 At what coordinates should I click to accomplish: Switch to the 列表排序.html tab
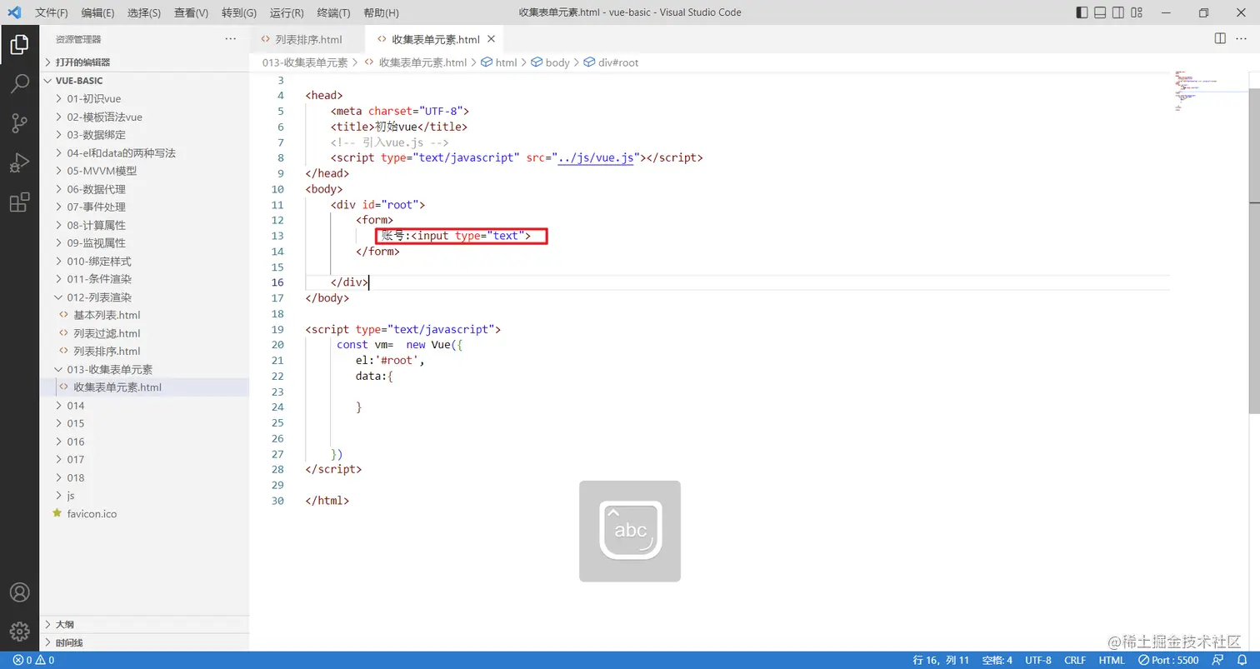tap(307, 39)
